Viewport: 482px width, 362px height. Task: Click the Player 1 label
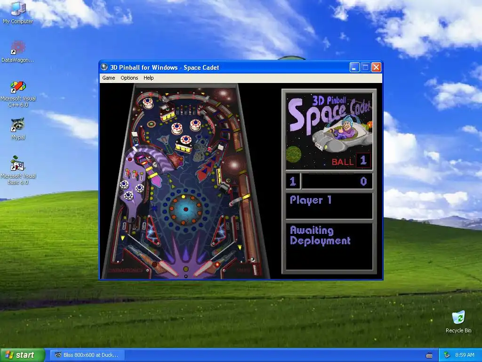(x=311, y=200)
